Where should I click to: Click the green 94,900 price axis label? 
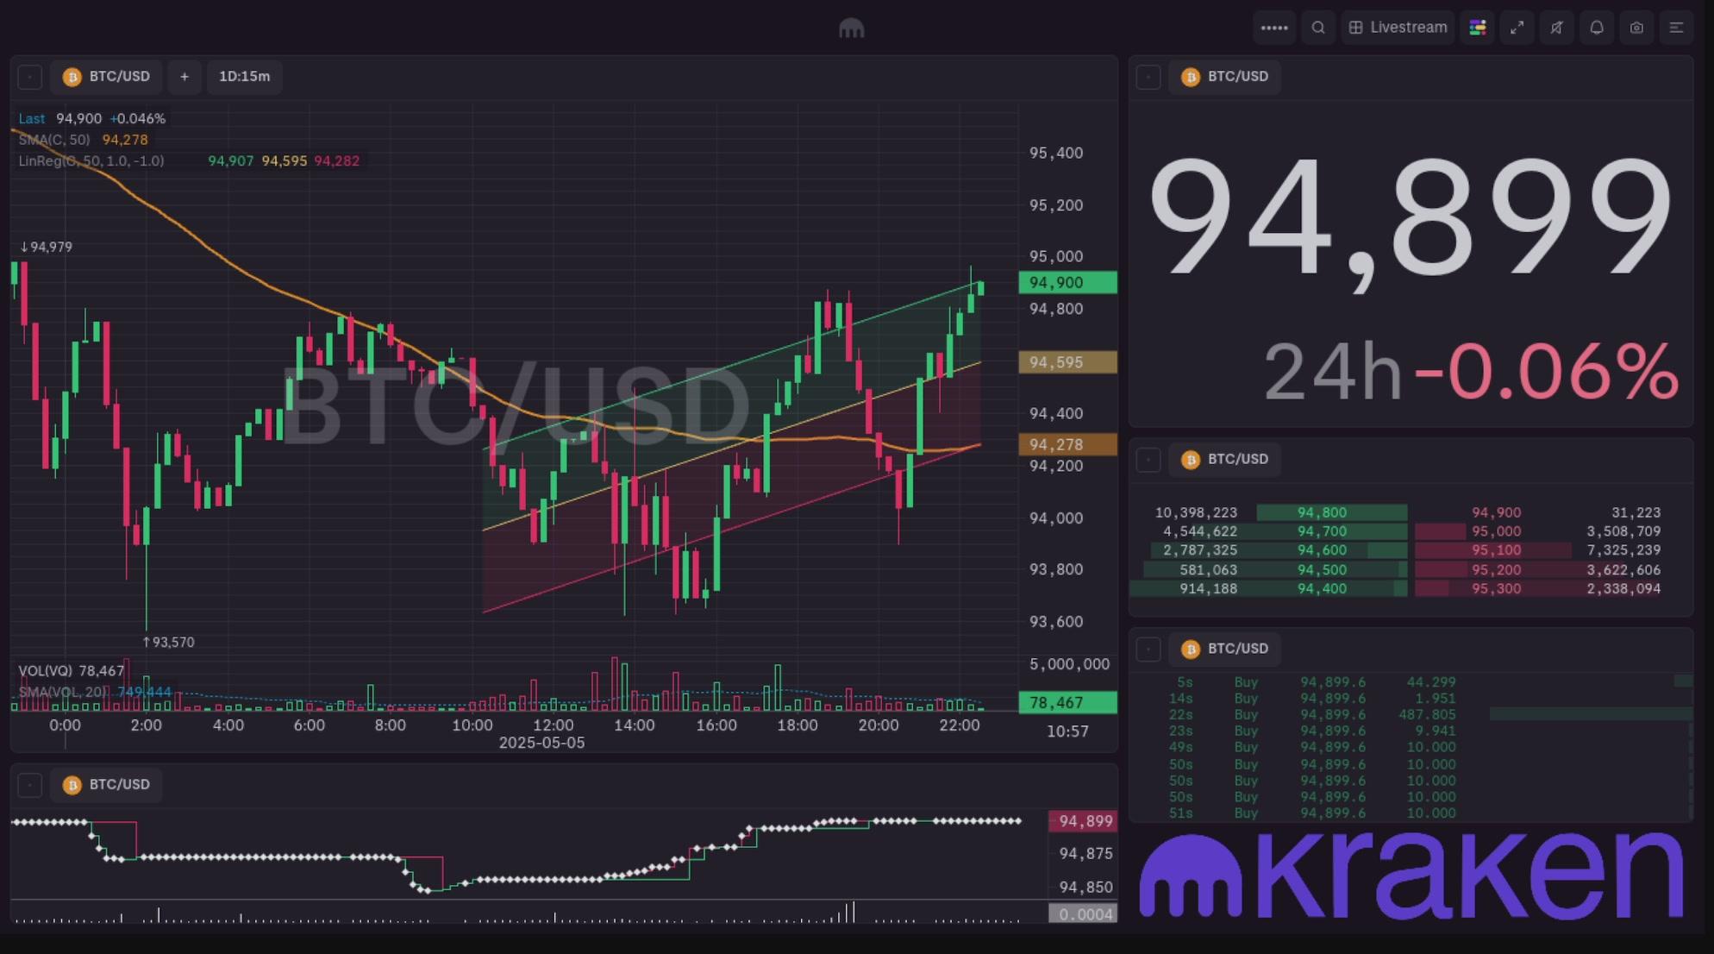point(1067,283)
